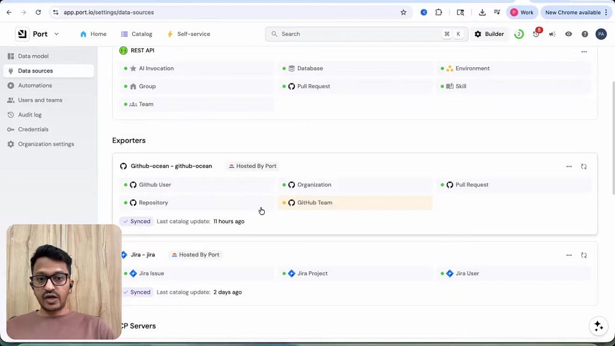The width and height of the screenshot is (615, 346).
Task: Click the address bar URL
Action: point(109,13)
